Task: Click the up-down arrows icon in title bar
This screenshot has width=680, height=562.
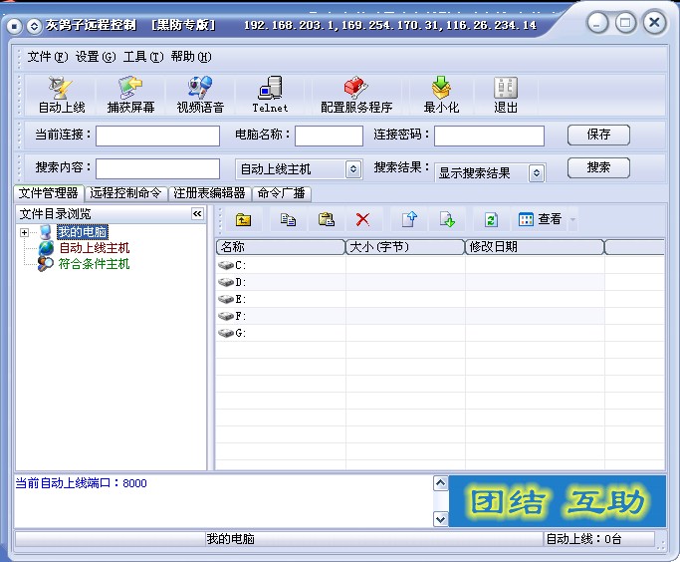Action: pos(34,27)
